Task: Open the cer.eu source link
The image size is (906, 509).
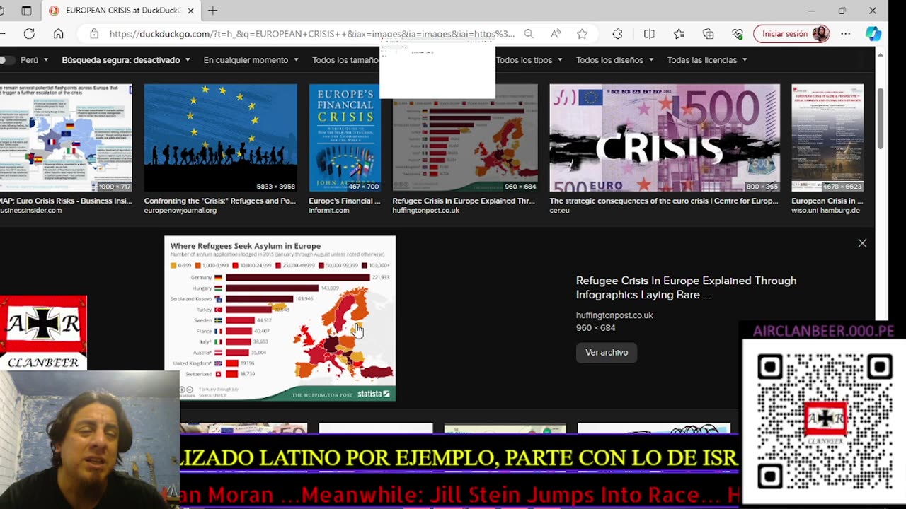Action: [x=559, y=211]
